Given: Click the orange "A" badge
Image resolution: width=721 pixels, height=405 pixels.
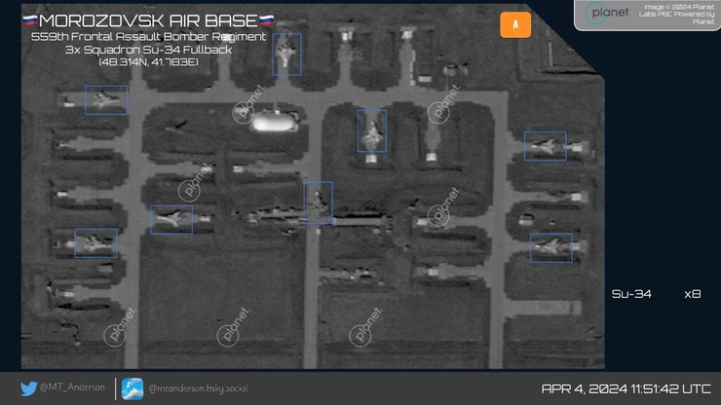Looking at the screenshot, I should point(515,25).
